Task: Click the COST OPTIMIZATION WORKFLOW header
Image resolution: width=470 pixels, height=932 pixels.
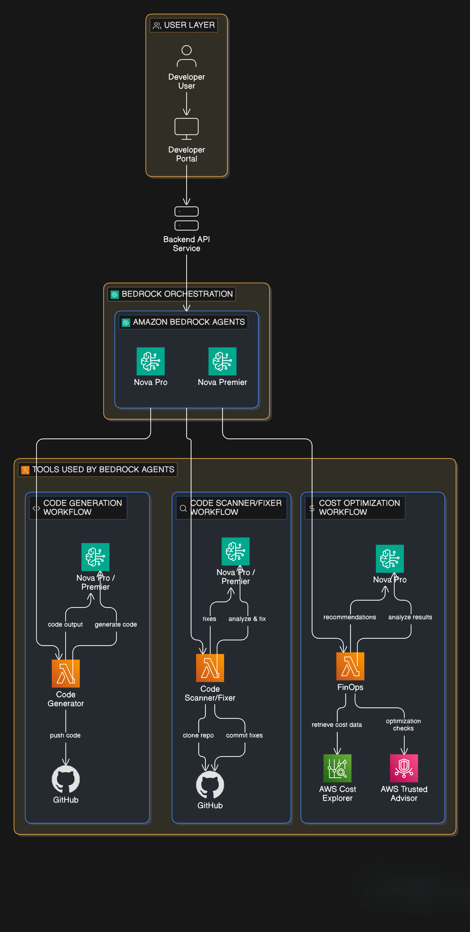Action: [355, 508]
